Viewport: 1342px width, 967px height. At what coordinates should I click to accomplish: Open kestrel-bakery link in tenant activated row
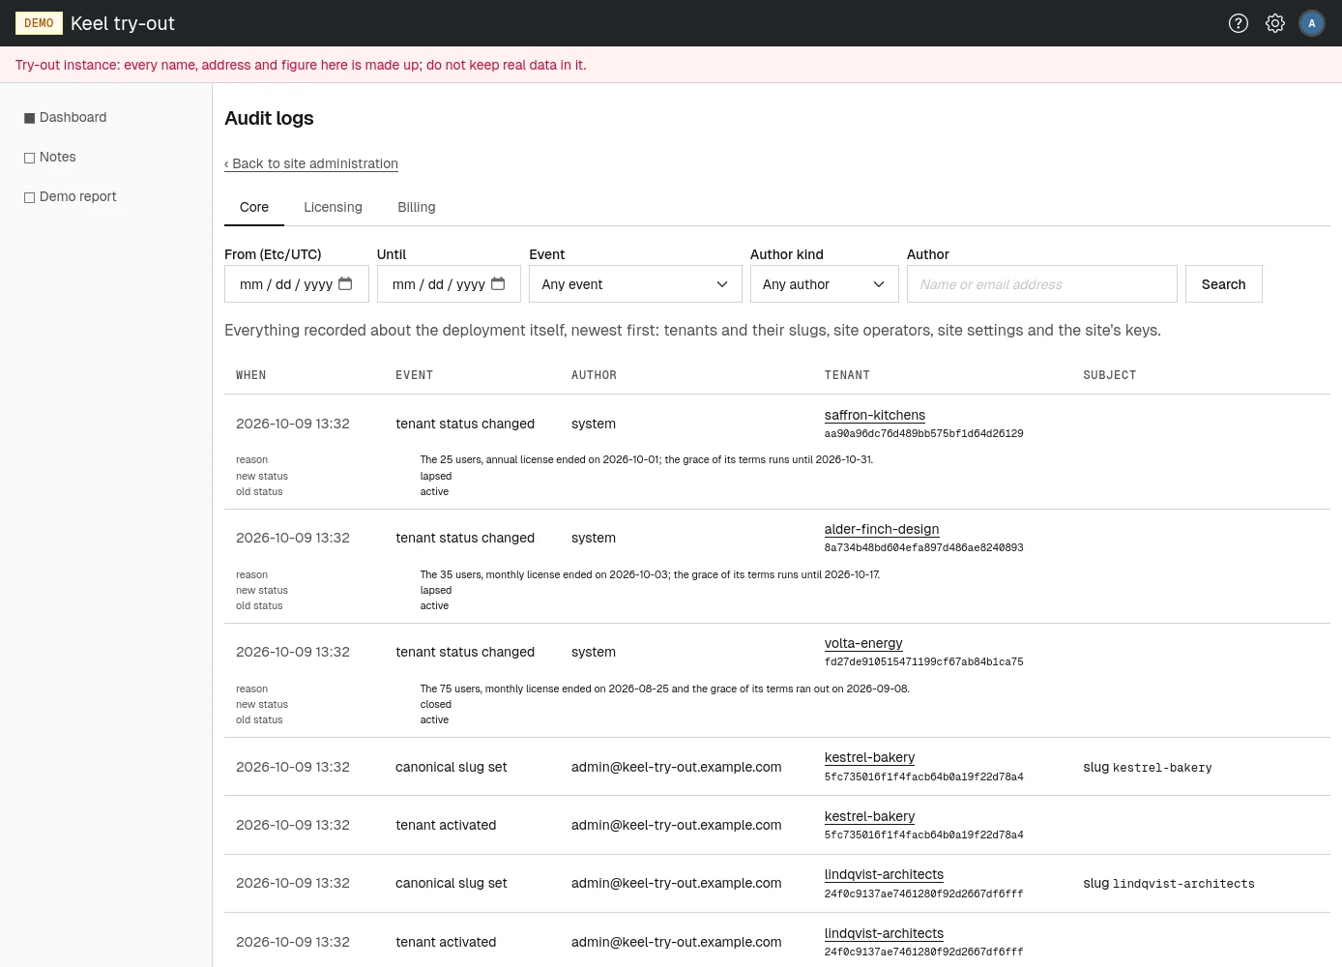pos(869,816)
